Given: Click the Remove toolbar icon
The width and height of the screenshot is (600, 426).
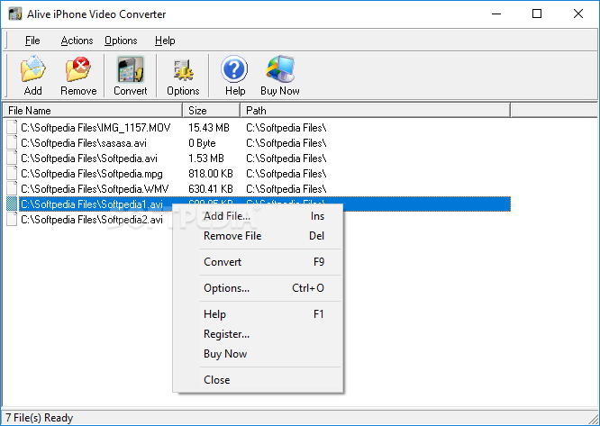Looking at the screenshot, I should pyautogui.click(x=78, y=76).
